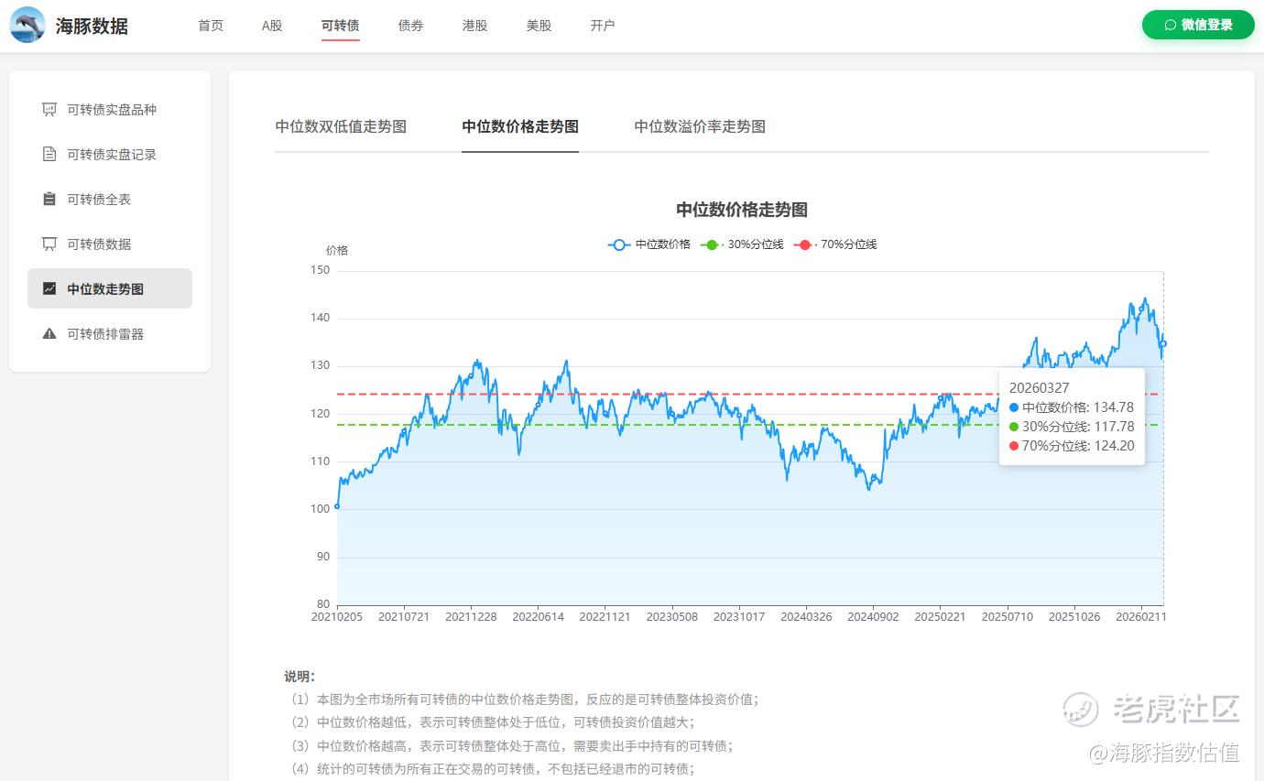This screenshot has width=1264, height=781.
Task: Toggle the 中位数价格 legend series
Action: point(648,244)
